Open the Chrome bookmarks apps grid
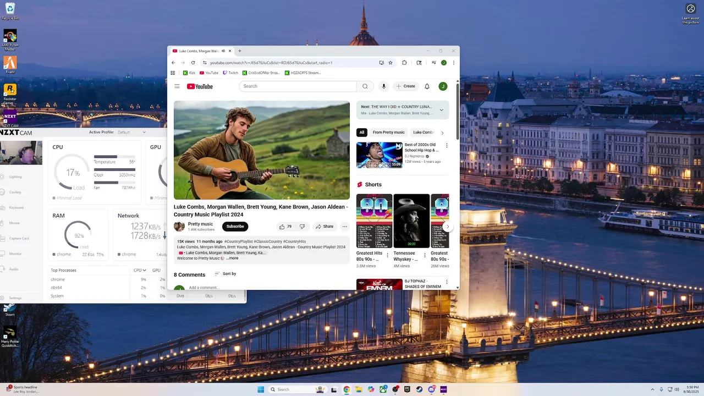 pyautogui.click(x=173, y=73)
